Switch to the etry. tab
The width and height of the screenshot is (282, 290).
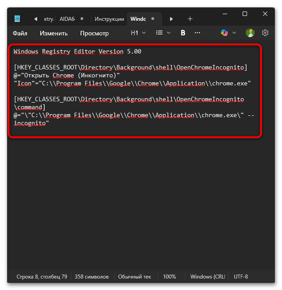(x=49, y=19)
